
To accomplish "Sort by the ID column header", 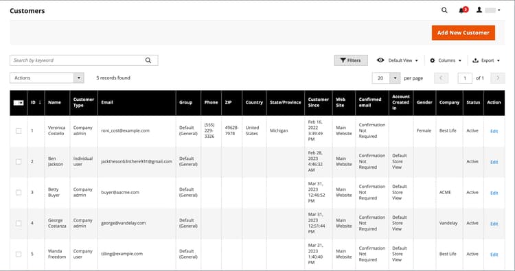I will click(36, 102).
